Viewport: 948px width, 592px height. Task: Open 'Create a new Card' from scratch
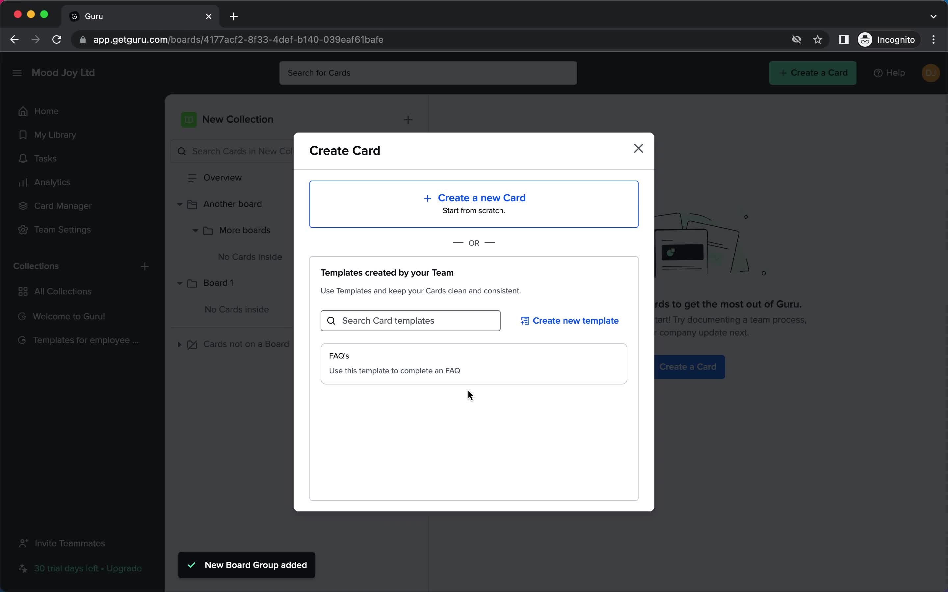[474, 203]
